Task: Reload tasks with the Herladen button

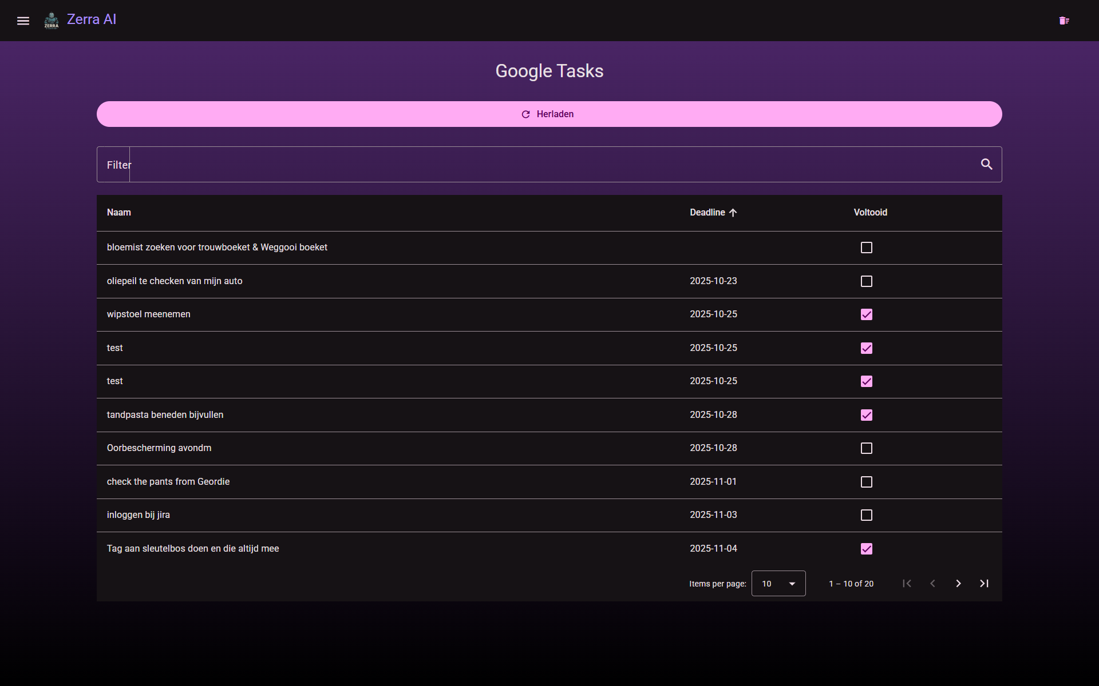Action: pos(549,114)
